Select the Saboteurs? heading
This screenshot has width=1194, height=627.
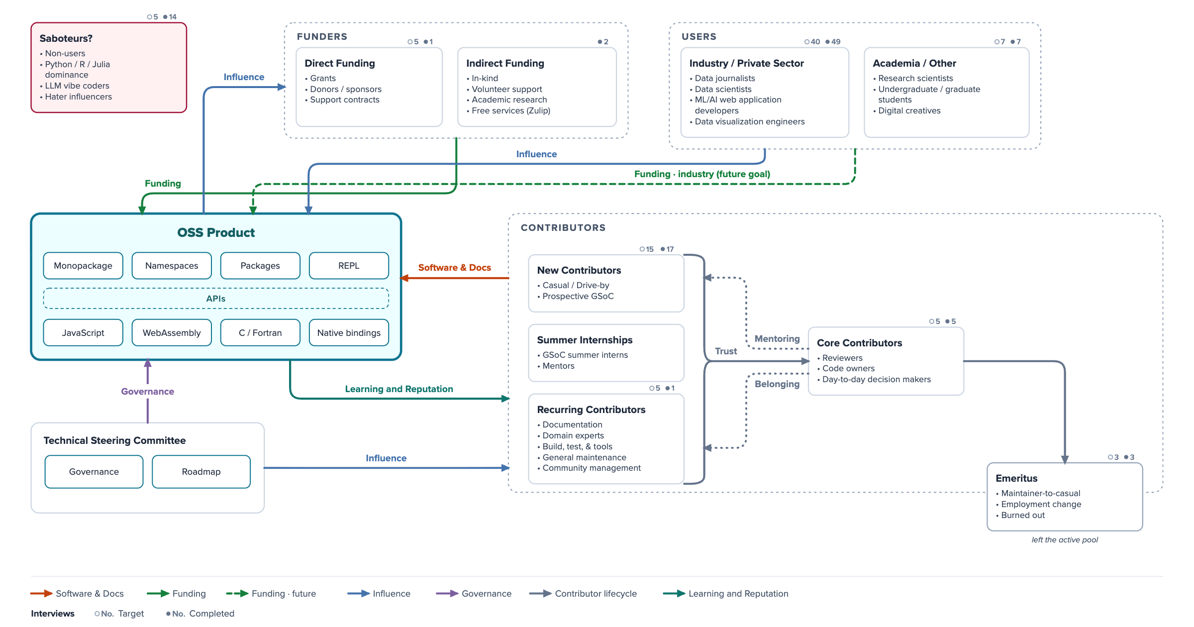pos(66,38)
